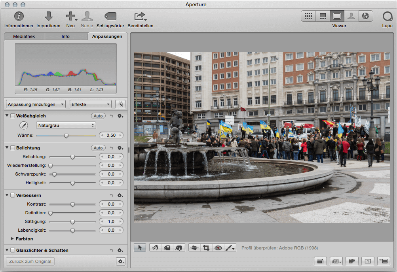Click the Zurück zum Original button
This screenshot has width=397, height=272.
point(30,261)
